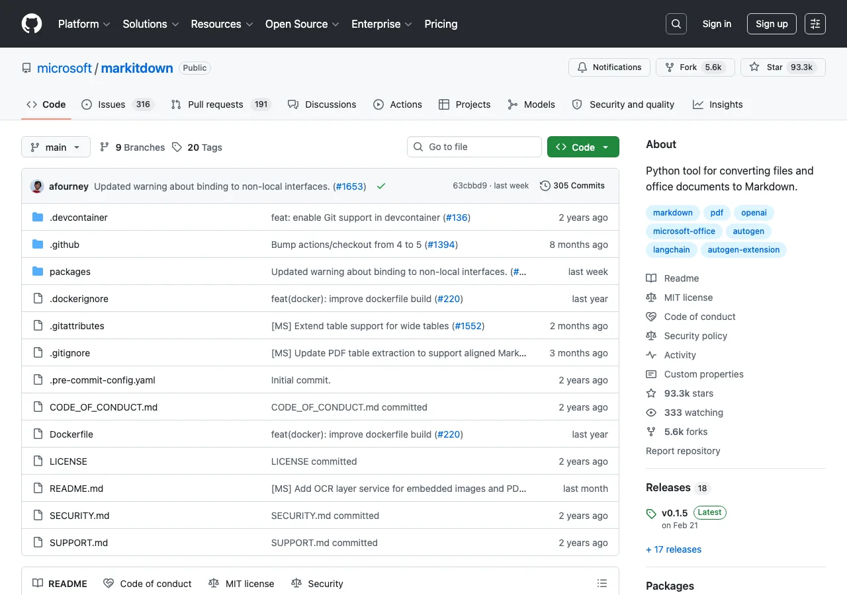Open the Pricing page
The image size is (847, 595).
click(441, 24)
